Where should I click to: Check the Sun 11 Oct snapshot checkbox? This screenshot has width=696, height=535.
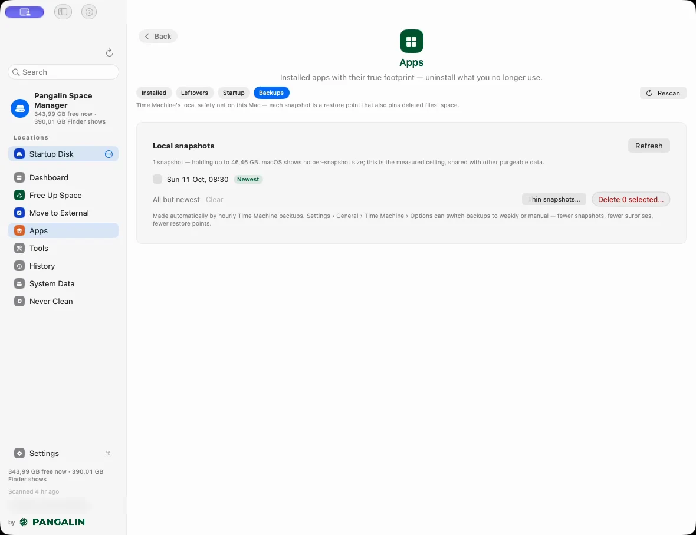tap(157, 179)
